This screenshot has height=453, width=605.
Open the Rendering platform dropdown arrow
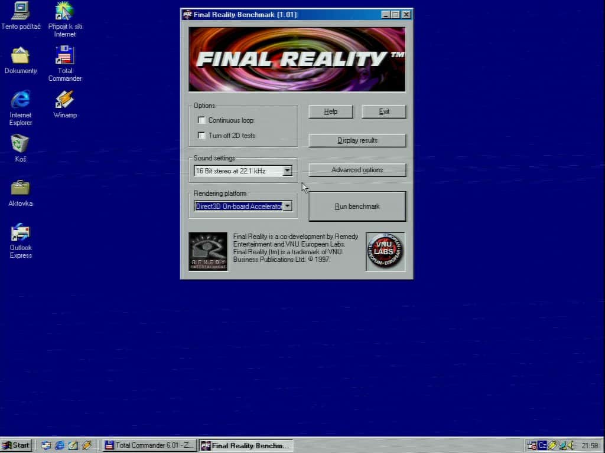(x=288, y=206)
